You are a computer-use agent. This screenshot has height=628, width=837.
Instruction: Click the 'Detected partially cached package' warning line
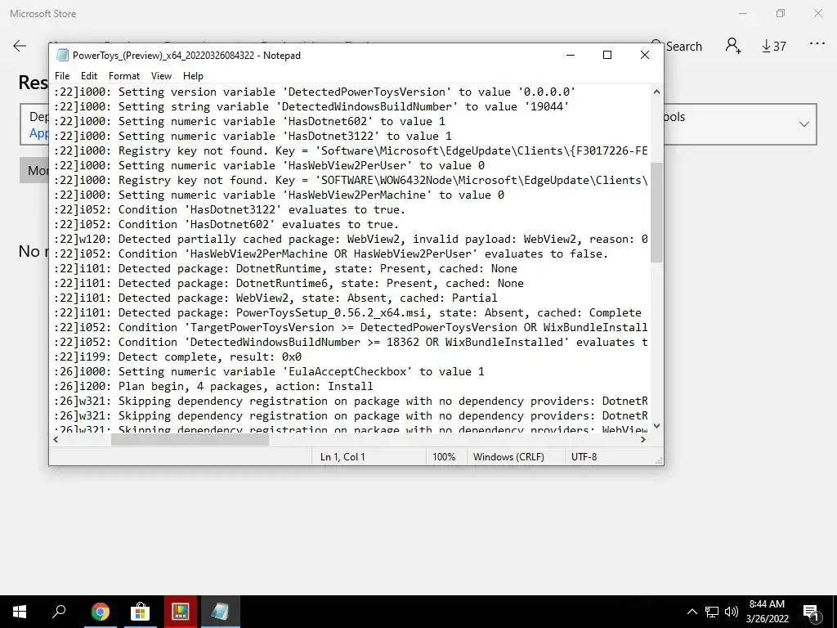pyautogui.click(x=351, y=240)
